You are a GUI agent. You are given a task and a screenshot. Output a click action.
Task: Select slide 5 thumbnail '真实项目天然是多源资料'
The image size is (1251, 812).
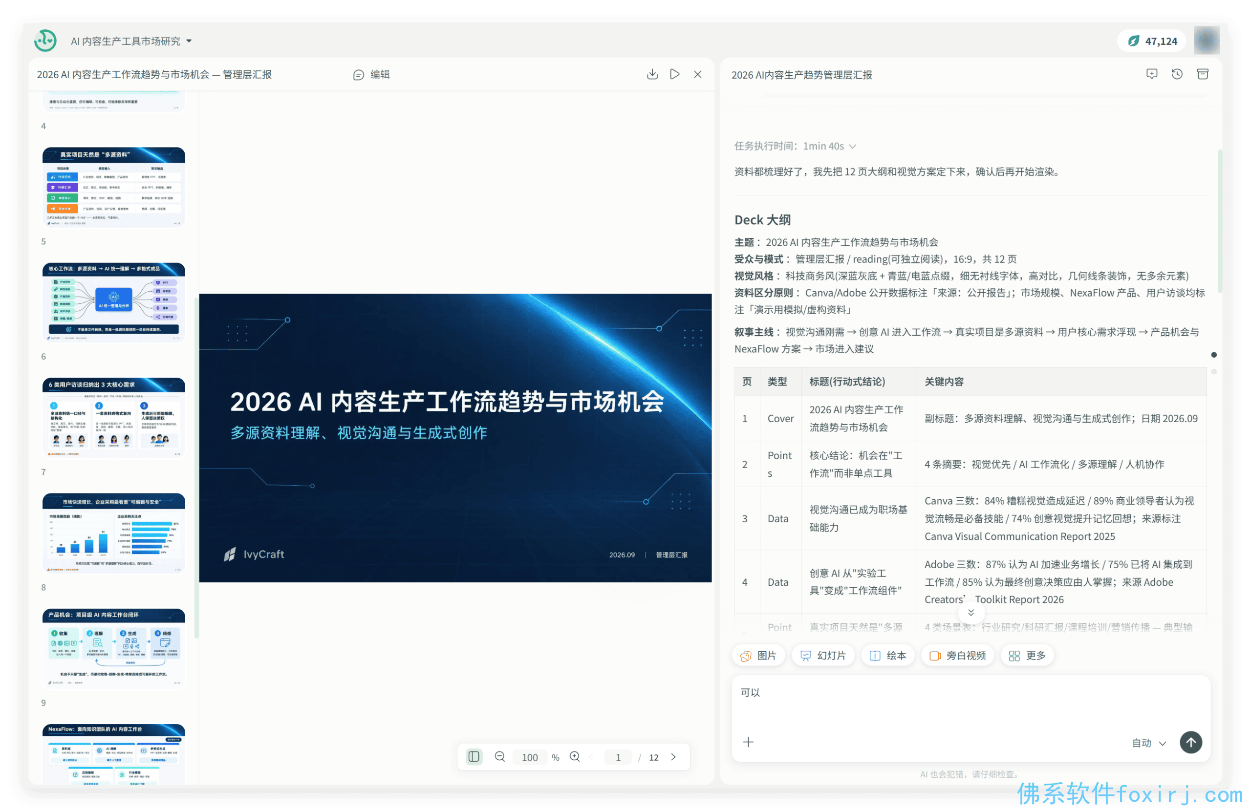click(113, 187)
